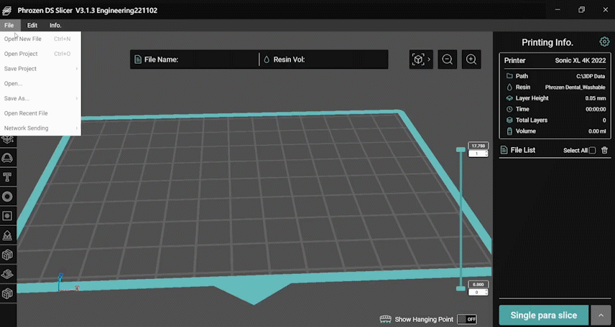Delete files with the trash icon

point(604,150)
